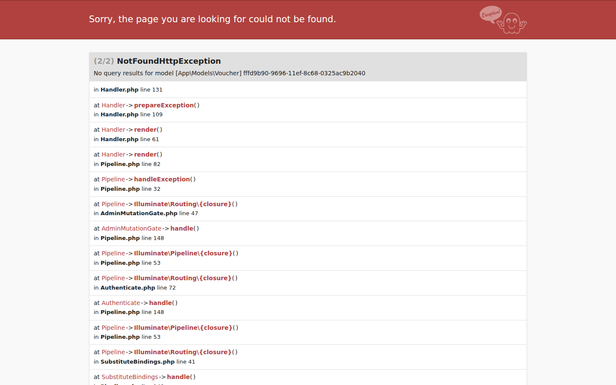Select the handleException method link
This screenshot has width=616, height=385.
click(162, 179)
